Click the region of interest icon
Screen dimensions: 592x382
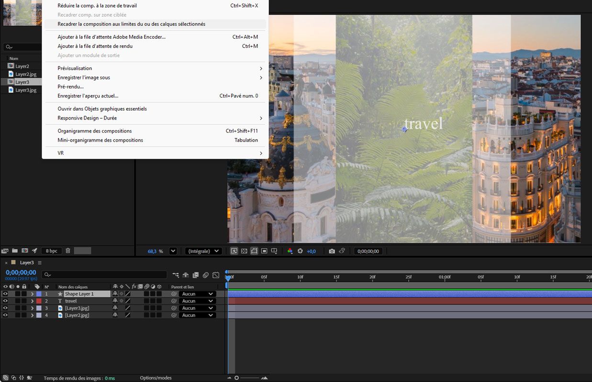pyautogui.click(x=264, y=251)
